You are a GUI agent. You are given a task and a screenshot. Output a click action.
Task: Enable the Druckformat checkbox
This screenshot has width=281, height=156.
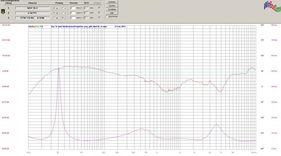pos(107,16)
